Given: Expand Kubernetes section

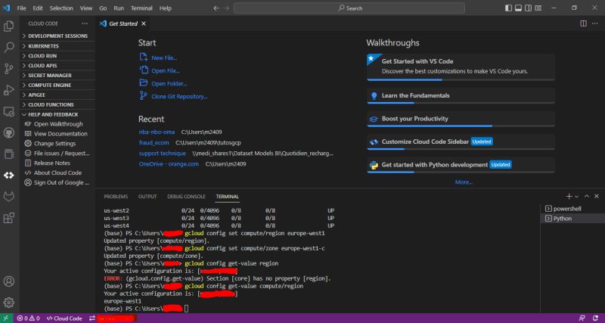Looking at the screenshot, I should pyautogui.click(x=57, y=46).
